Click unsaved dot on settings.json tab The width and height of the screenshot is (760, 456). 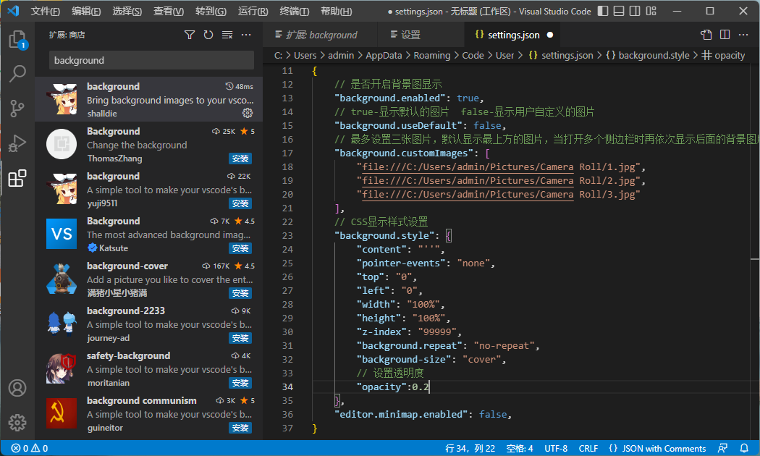(x=549, y=35)
